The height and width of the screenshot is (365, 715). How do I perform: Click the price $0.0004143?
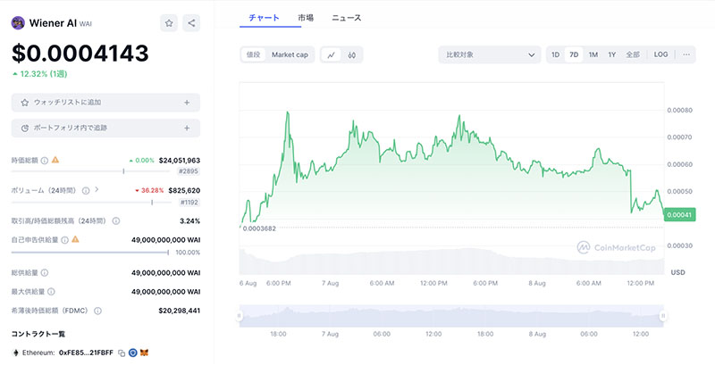[80, 54]
